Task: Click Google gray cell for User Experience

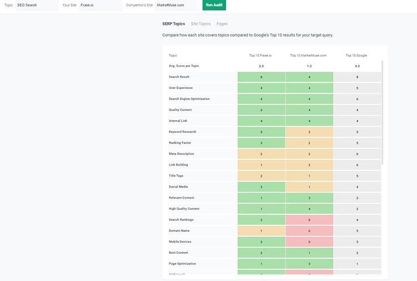Action: [357, 88]
